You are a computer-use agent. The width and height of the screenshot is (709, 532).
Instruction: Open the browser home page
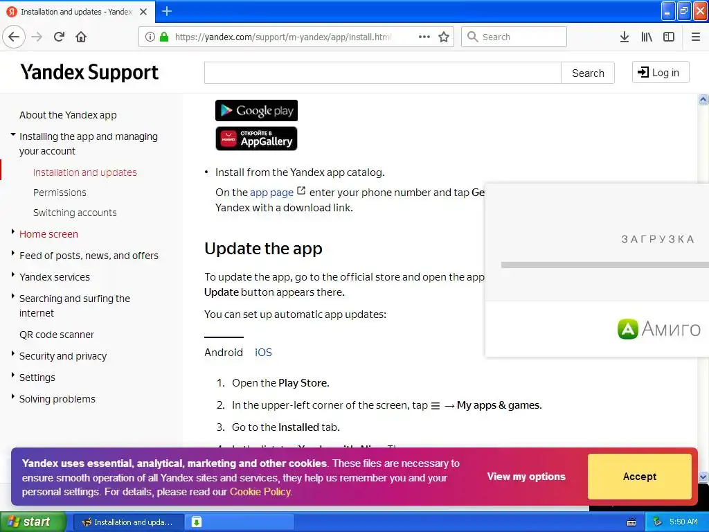click(x=81, y=37)
